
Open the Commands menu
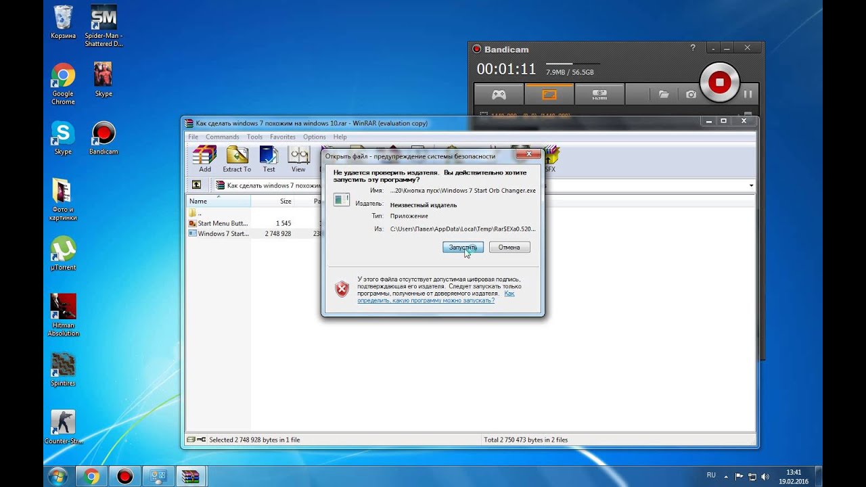pos(223,137)
